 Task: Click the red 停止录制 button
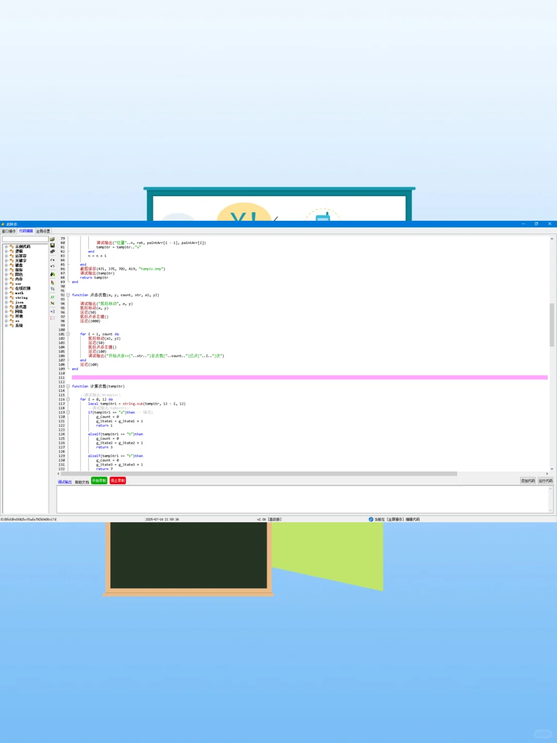coord(118,480)
